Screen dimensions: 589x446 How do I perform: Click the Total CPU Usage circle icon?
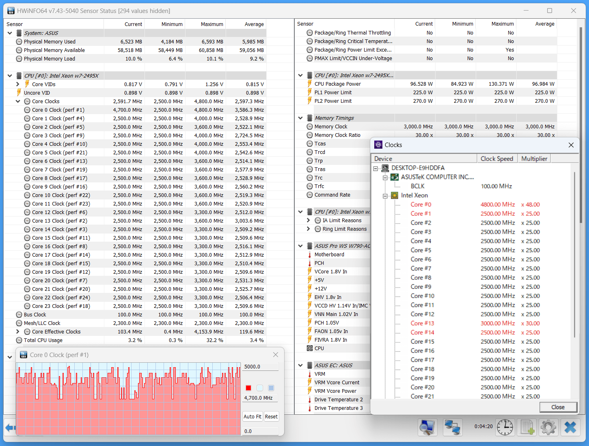[x=19, y=340]
